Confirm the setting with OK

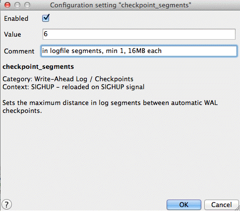tap(184, 205)
